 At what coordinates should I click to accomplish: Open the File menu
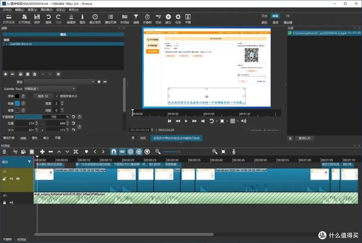(x=7, y=10)
